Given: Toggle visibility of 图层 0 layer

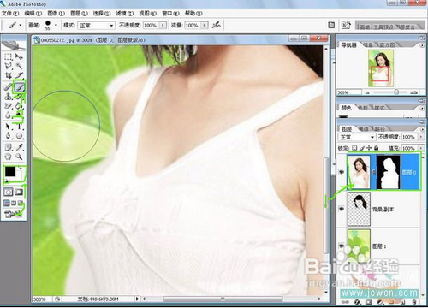Looking at the screenshot, I should coord(342,172).
